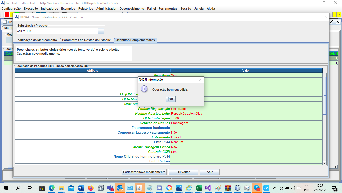Open Microsoft Teams from the taskbar

[x=110, y=188]
